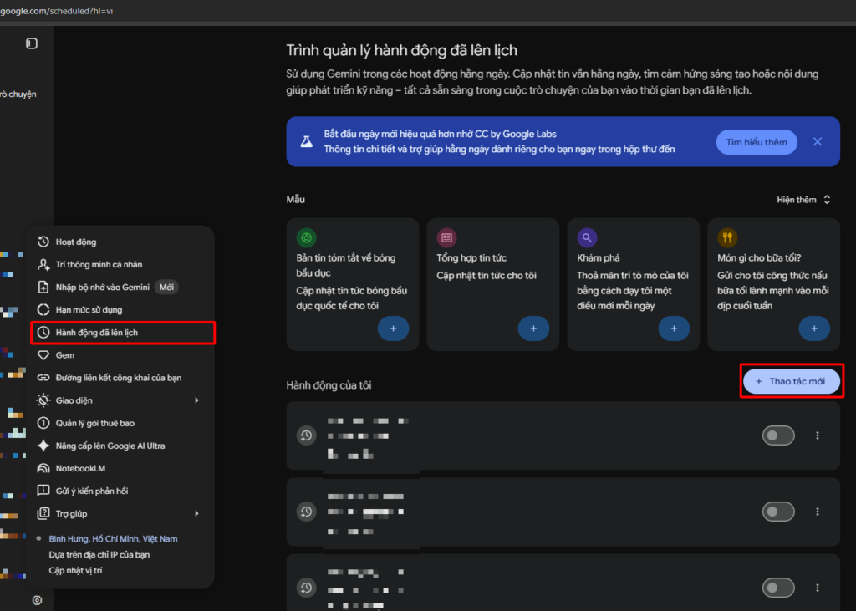This screenshot has width=856, height=611.
Task: Dismiss the CC by Google Labs banner
Action: point(818,142)
